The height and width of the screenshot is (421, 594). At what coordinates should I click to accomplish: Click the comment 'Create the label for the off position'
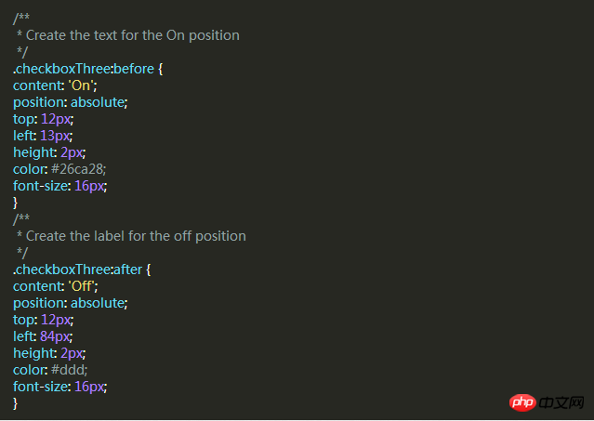point(136,236)
